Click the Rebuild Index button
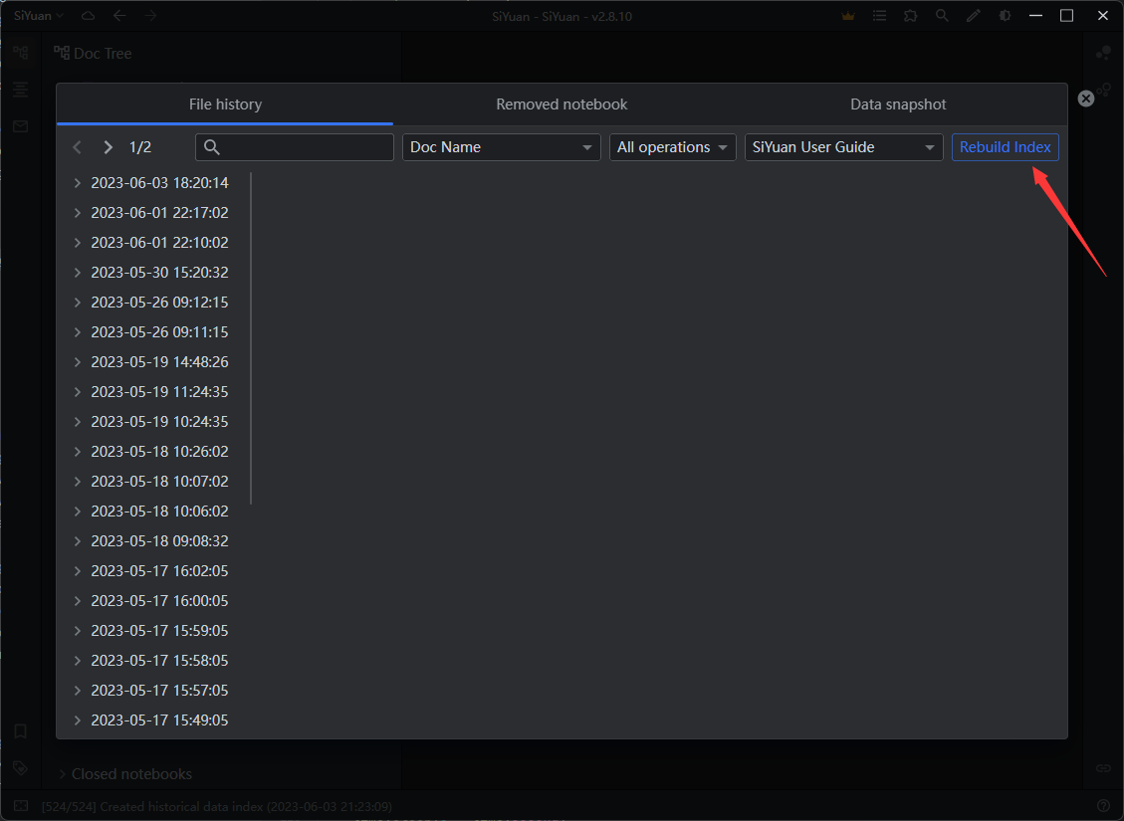Viewport: 1124px width, 821px height. [x=1005, y=147]
